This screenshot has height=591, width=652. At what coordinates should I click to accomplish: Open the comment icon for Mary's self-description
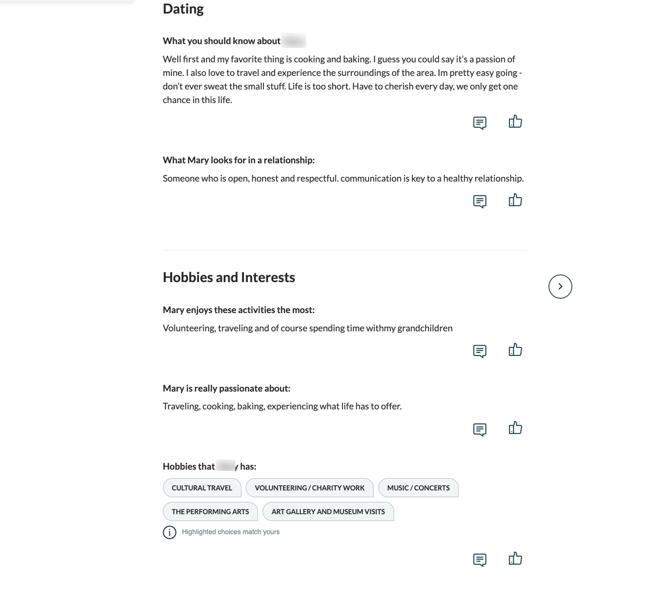480,123
